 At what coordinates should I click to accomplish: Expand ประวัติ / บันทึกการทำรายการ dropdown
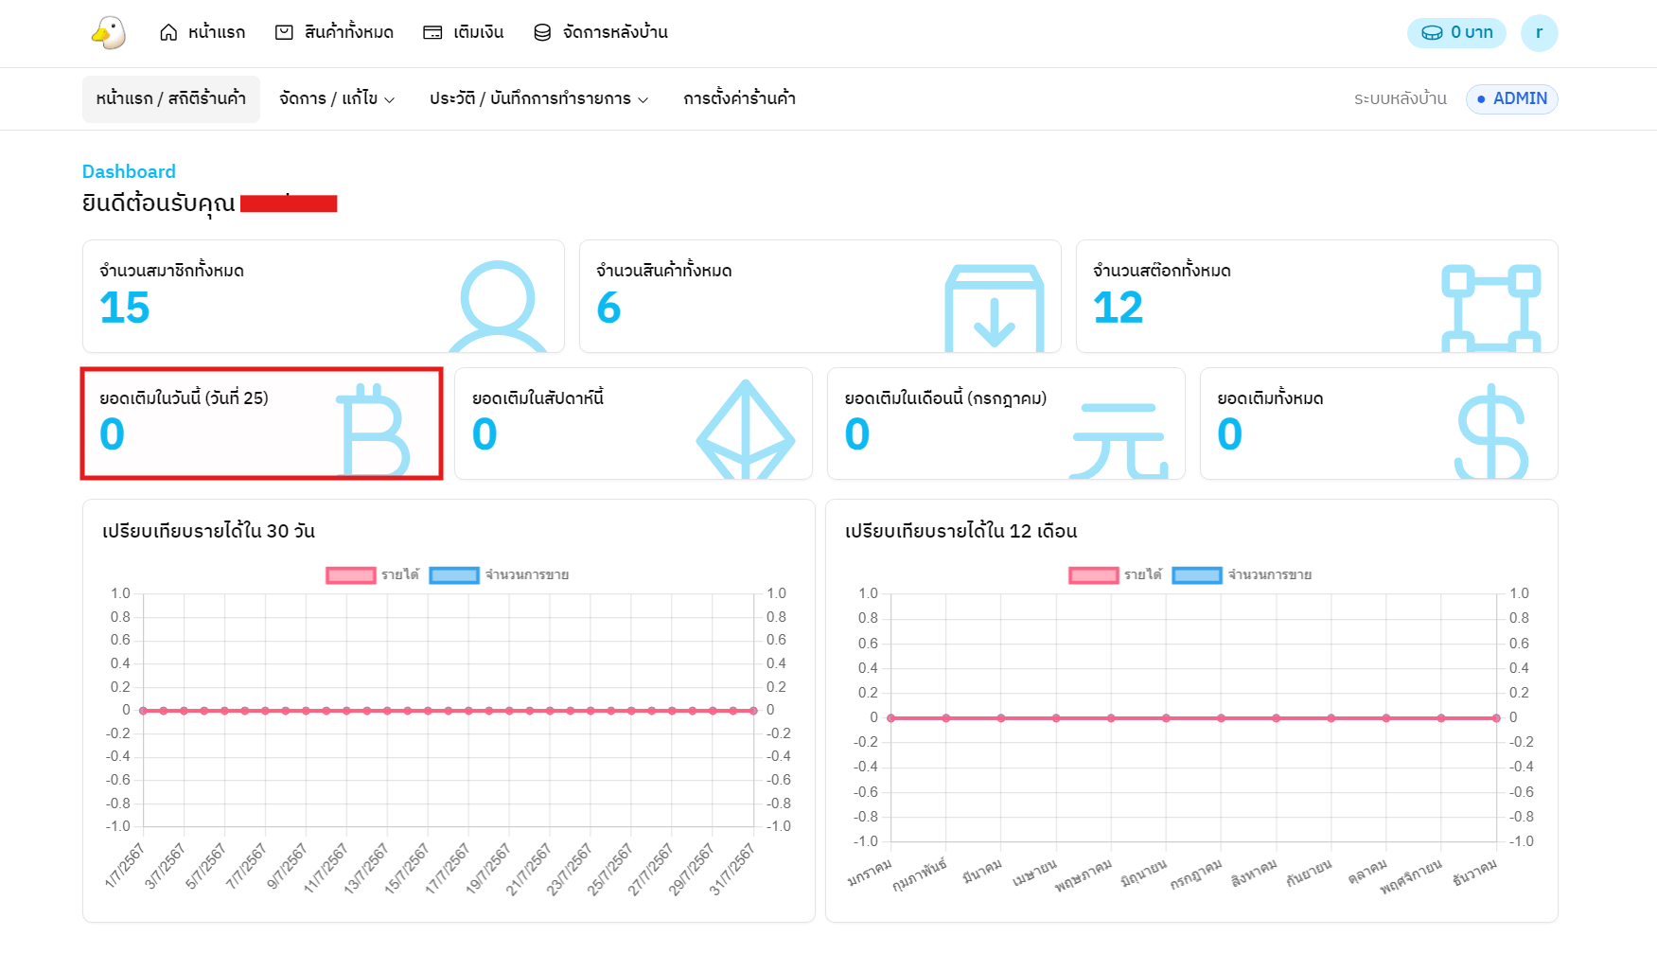(538, 98)
